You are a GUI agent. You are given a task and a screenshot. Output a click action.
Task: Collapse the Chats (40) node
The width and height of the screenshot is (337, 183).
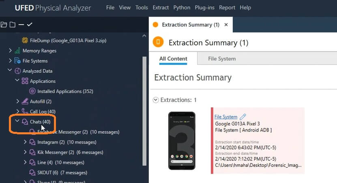17,121
